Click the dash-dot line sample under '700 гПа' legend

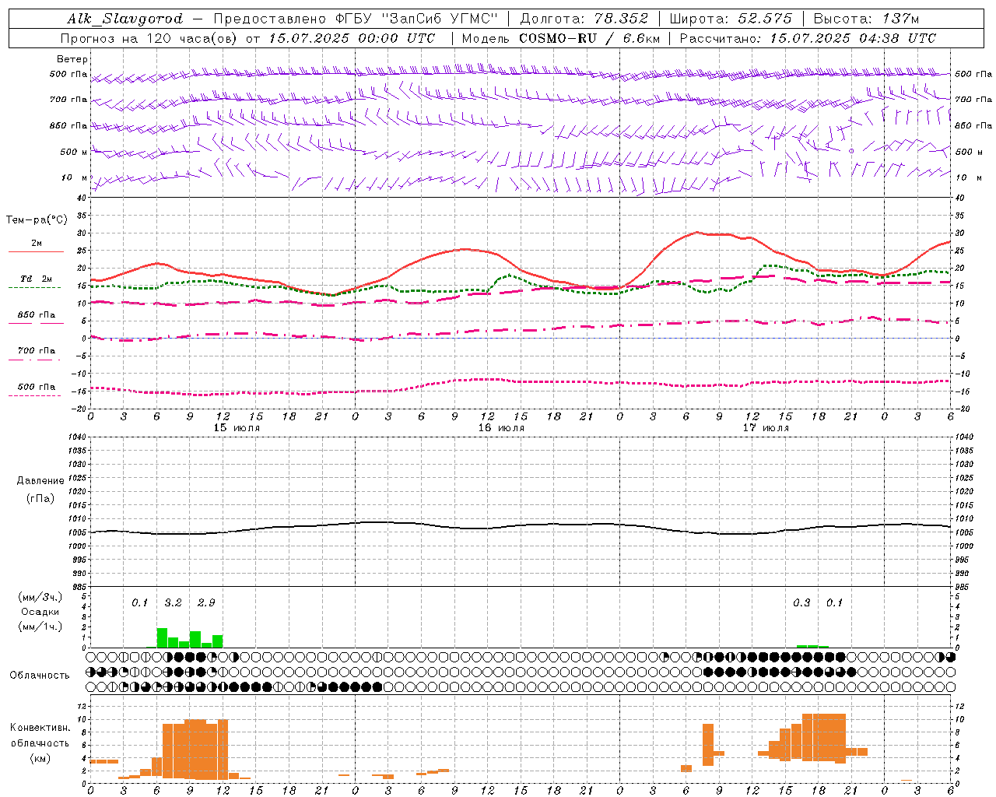point(34,360)
